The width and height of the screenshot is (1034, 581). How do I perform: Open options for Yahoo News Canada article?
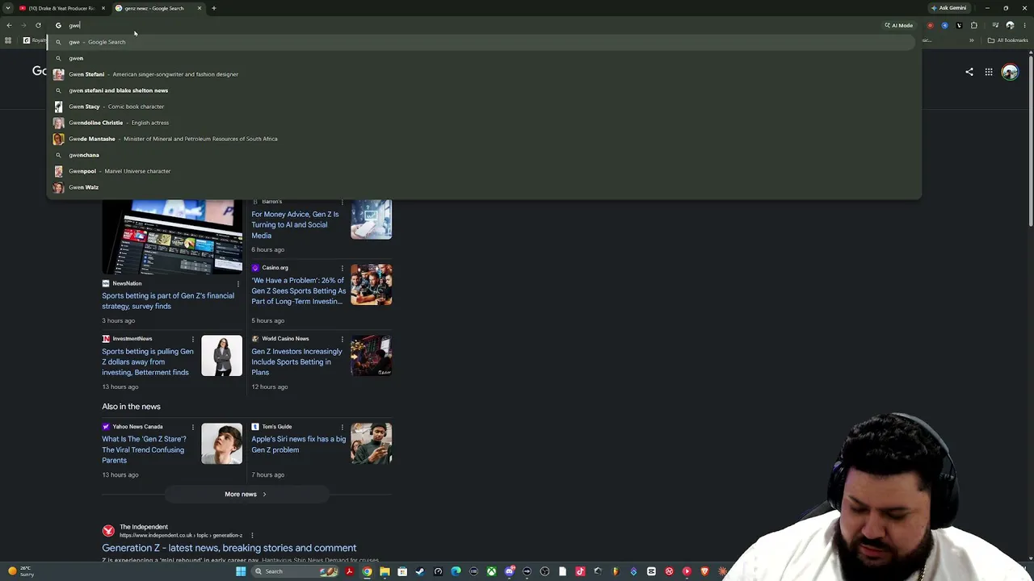pyautogui.click(x=192, y=427)
